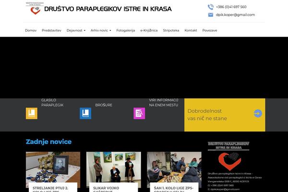Click the phone icon beside the number

click(211, 7)
